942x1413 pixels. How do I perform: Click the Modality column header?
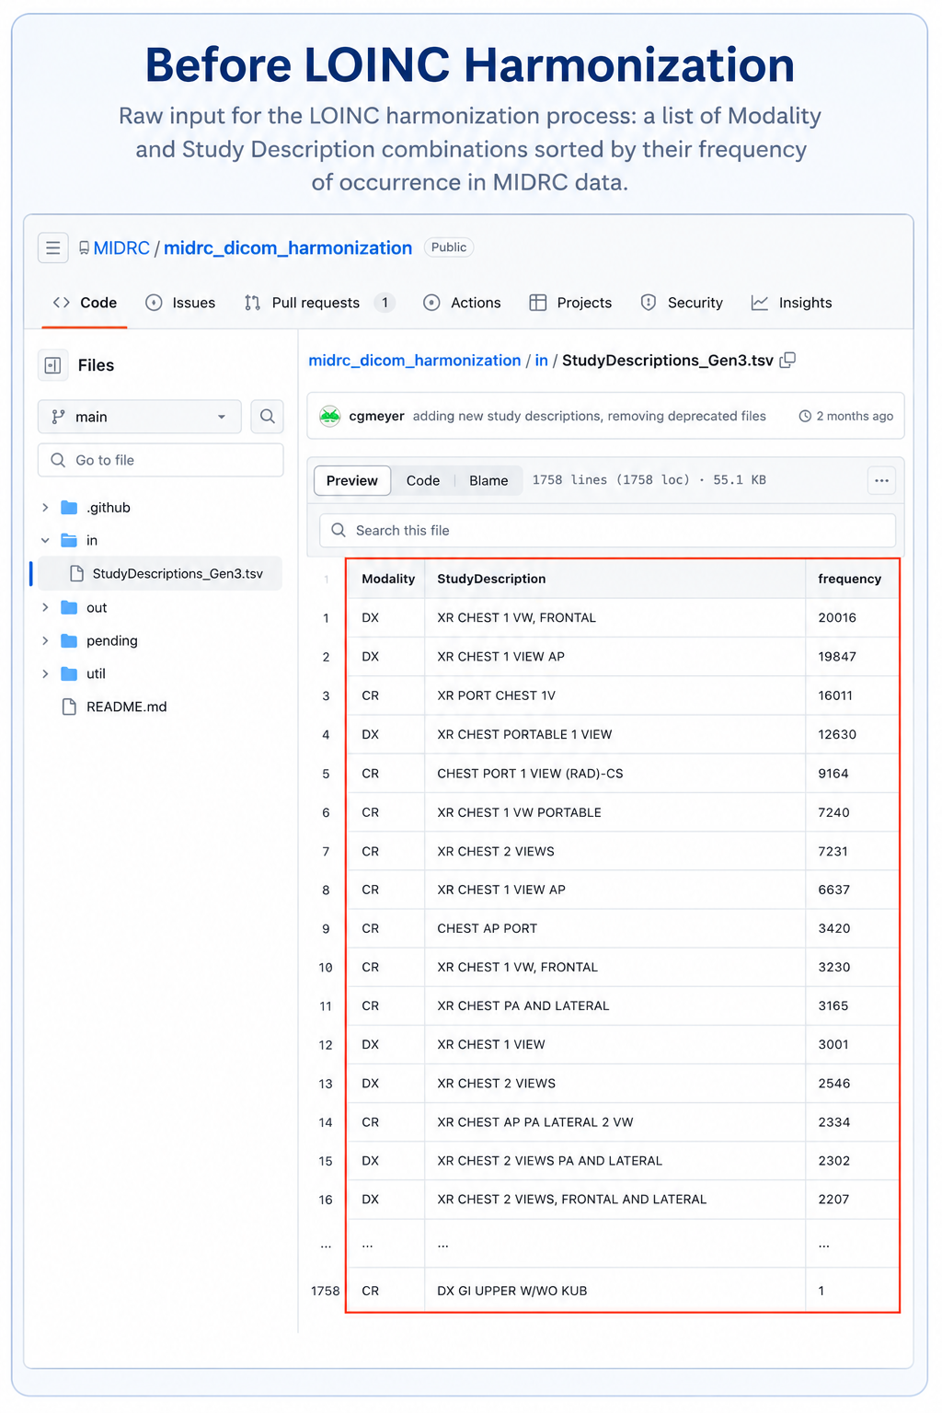click(x=388, y=579)
